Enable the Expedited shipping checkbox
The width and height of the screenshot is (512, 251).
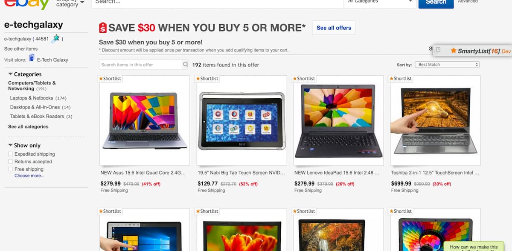pos(11,154)
